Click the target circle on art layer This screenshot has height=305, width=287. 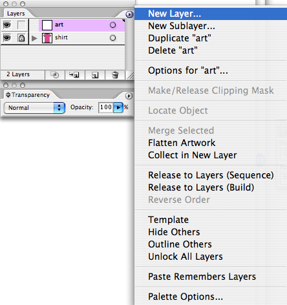pos(112,25)
